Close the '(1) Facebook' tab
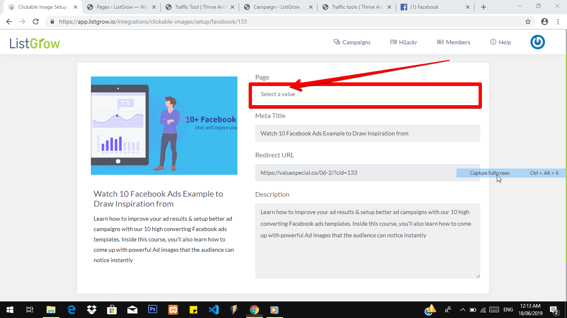 (467, 7)
